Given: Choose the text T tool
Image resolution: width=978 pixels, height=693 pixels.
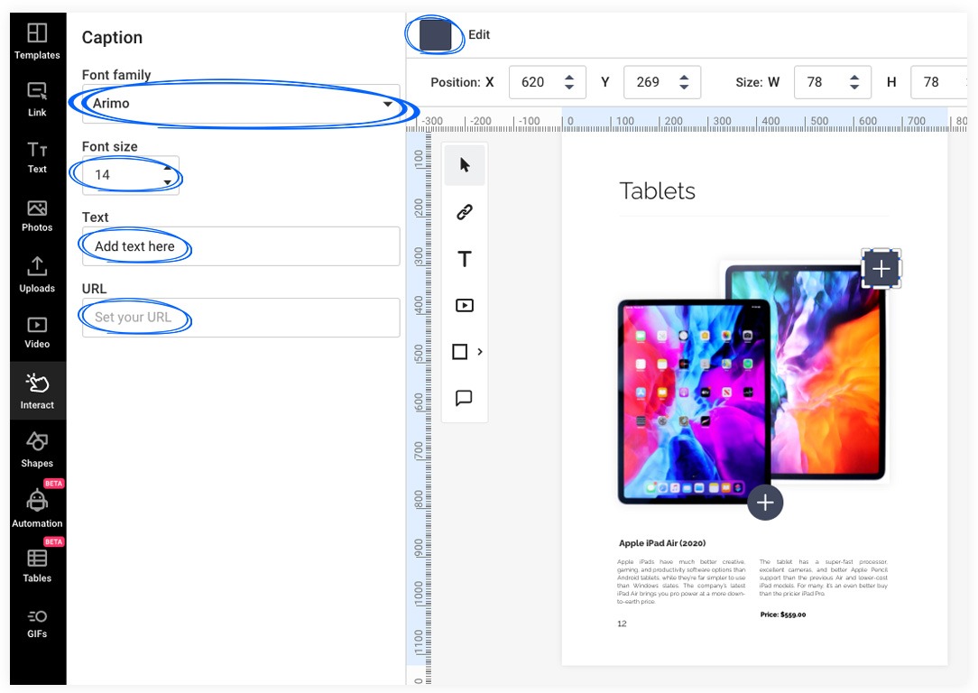Looking at the screenshot, I should (465, 260).
